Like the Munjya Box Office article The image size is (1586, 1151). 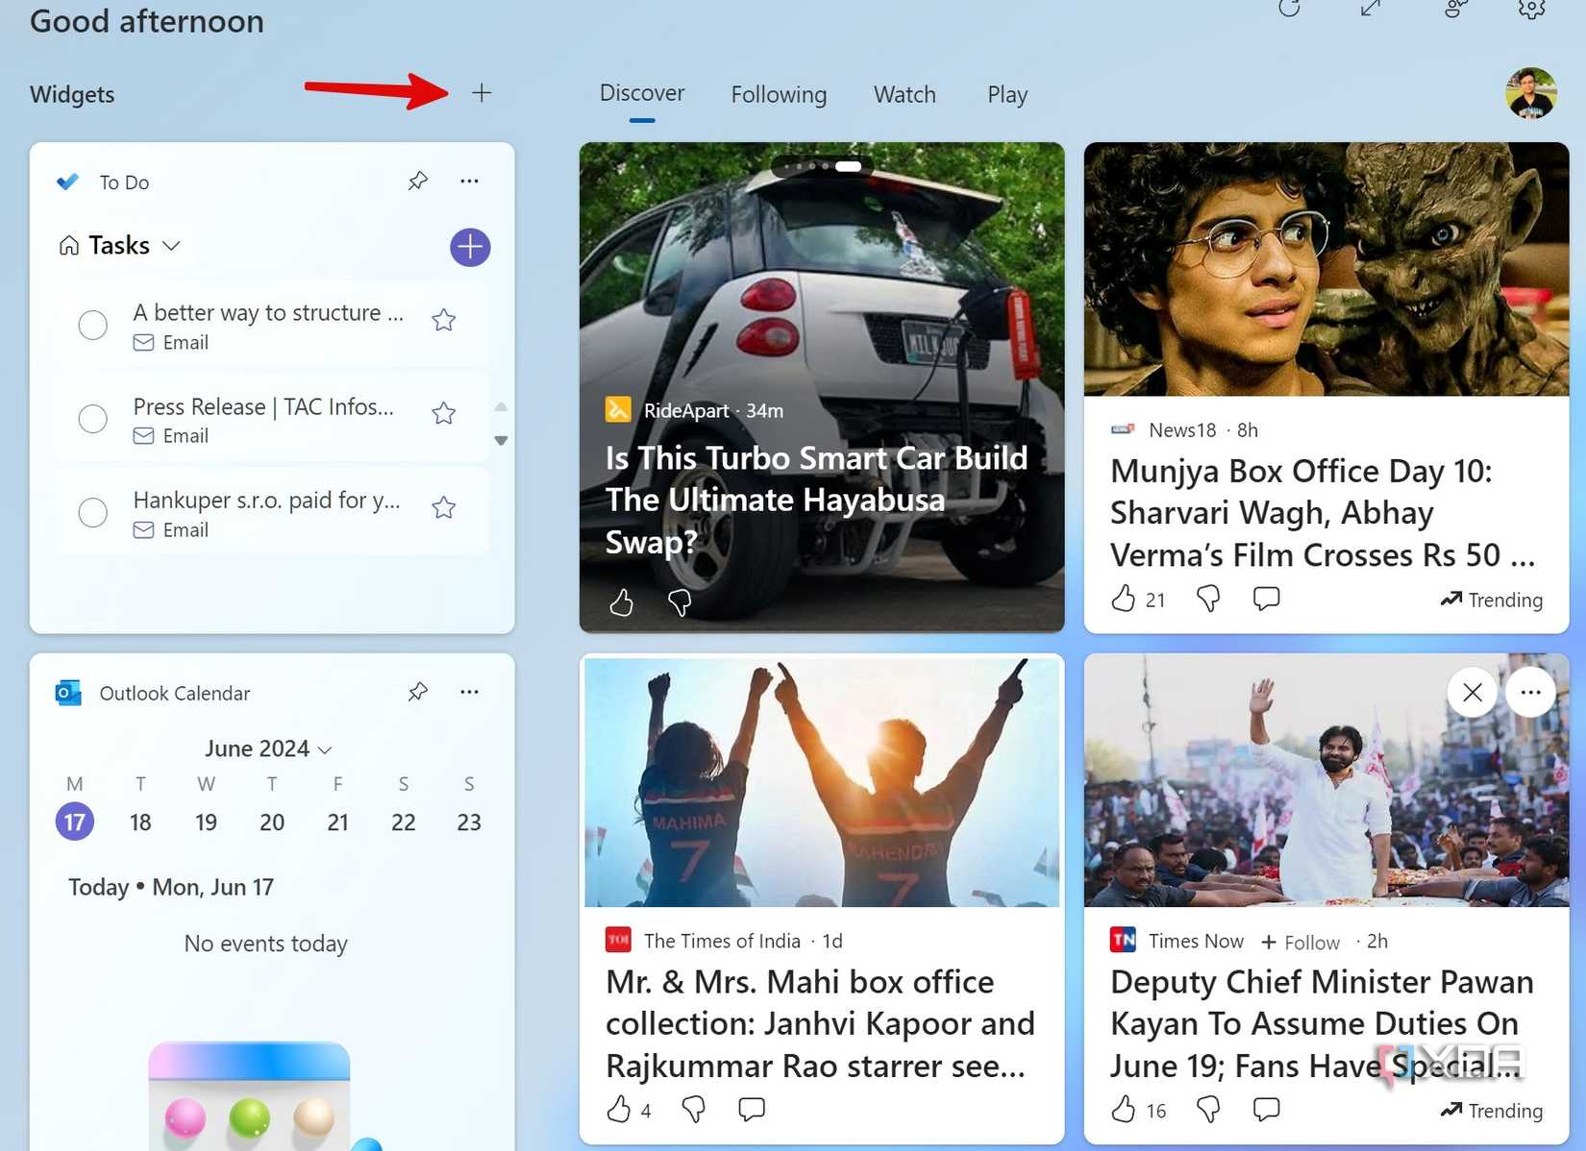click(x=1123, y=599)
